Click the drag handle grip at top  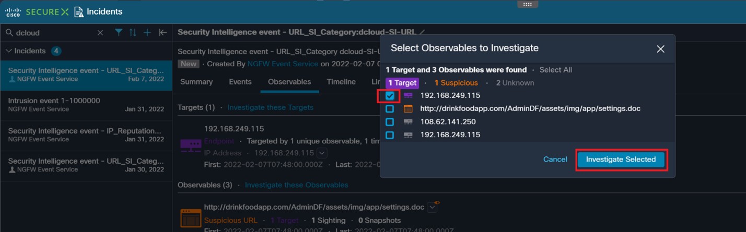point(527,4)
